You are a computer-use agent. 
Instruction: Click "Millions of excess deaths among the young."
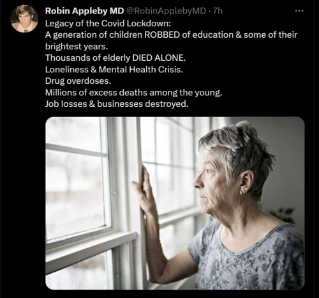pyautogui.click(x=133, y=93)
